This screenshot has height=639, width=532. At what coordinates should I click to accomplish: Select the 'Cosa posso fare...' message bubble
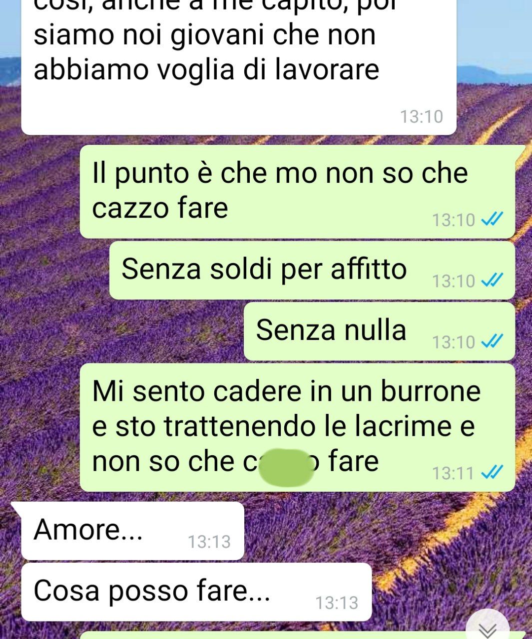coord(197,592)
